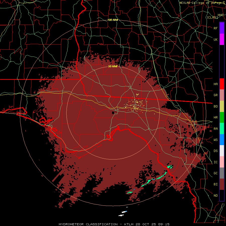Click the GC legend label
The image size is (226, 226).
click(215, 173)
